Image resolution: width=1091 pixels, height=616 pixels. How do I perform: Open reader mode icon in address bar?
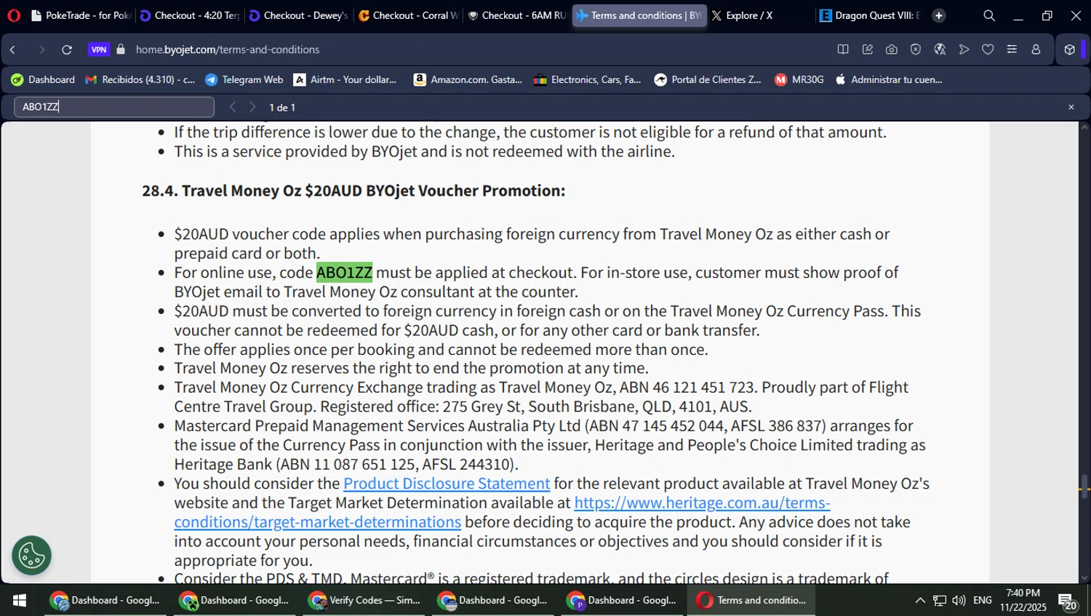point(843,49)
